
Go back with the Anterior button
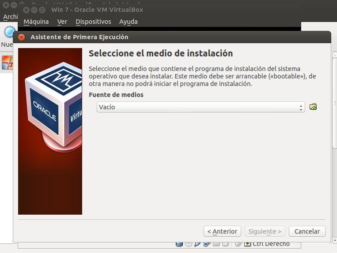tap(222, 231)
